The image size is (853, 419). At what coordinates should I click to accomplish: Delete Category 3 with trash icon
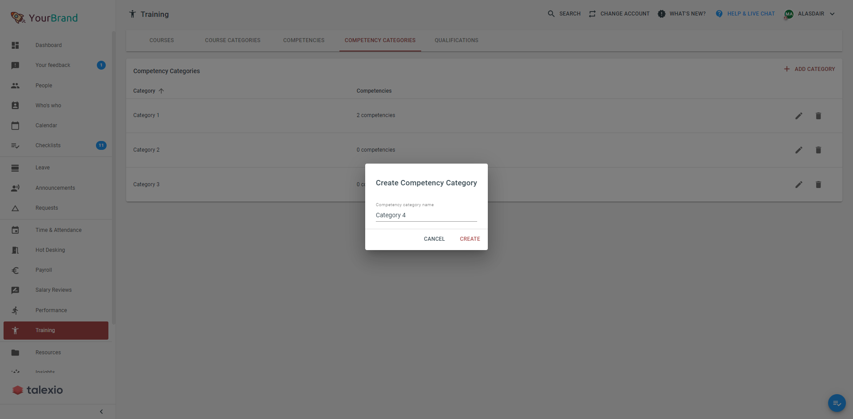[818, 184]
